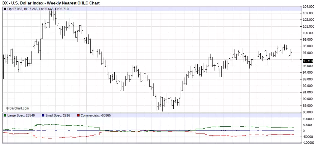
Task: Click the Barchart.com copyright text
Action: (17, 108)
